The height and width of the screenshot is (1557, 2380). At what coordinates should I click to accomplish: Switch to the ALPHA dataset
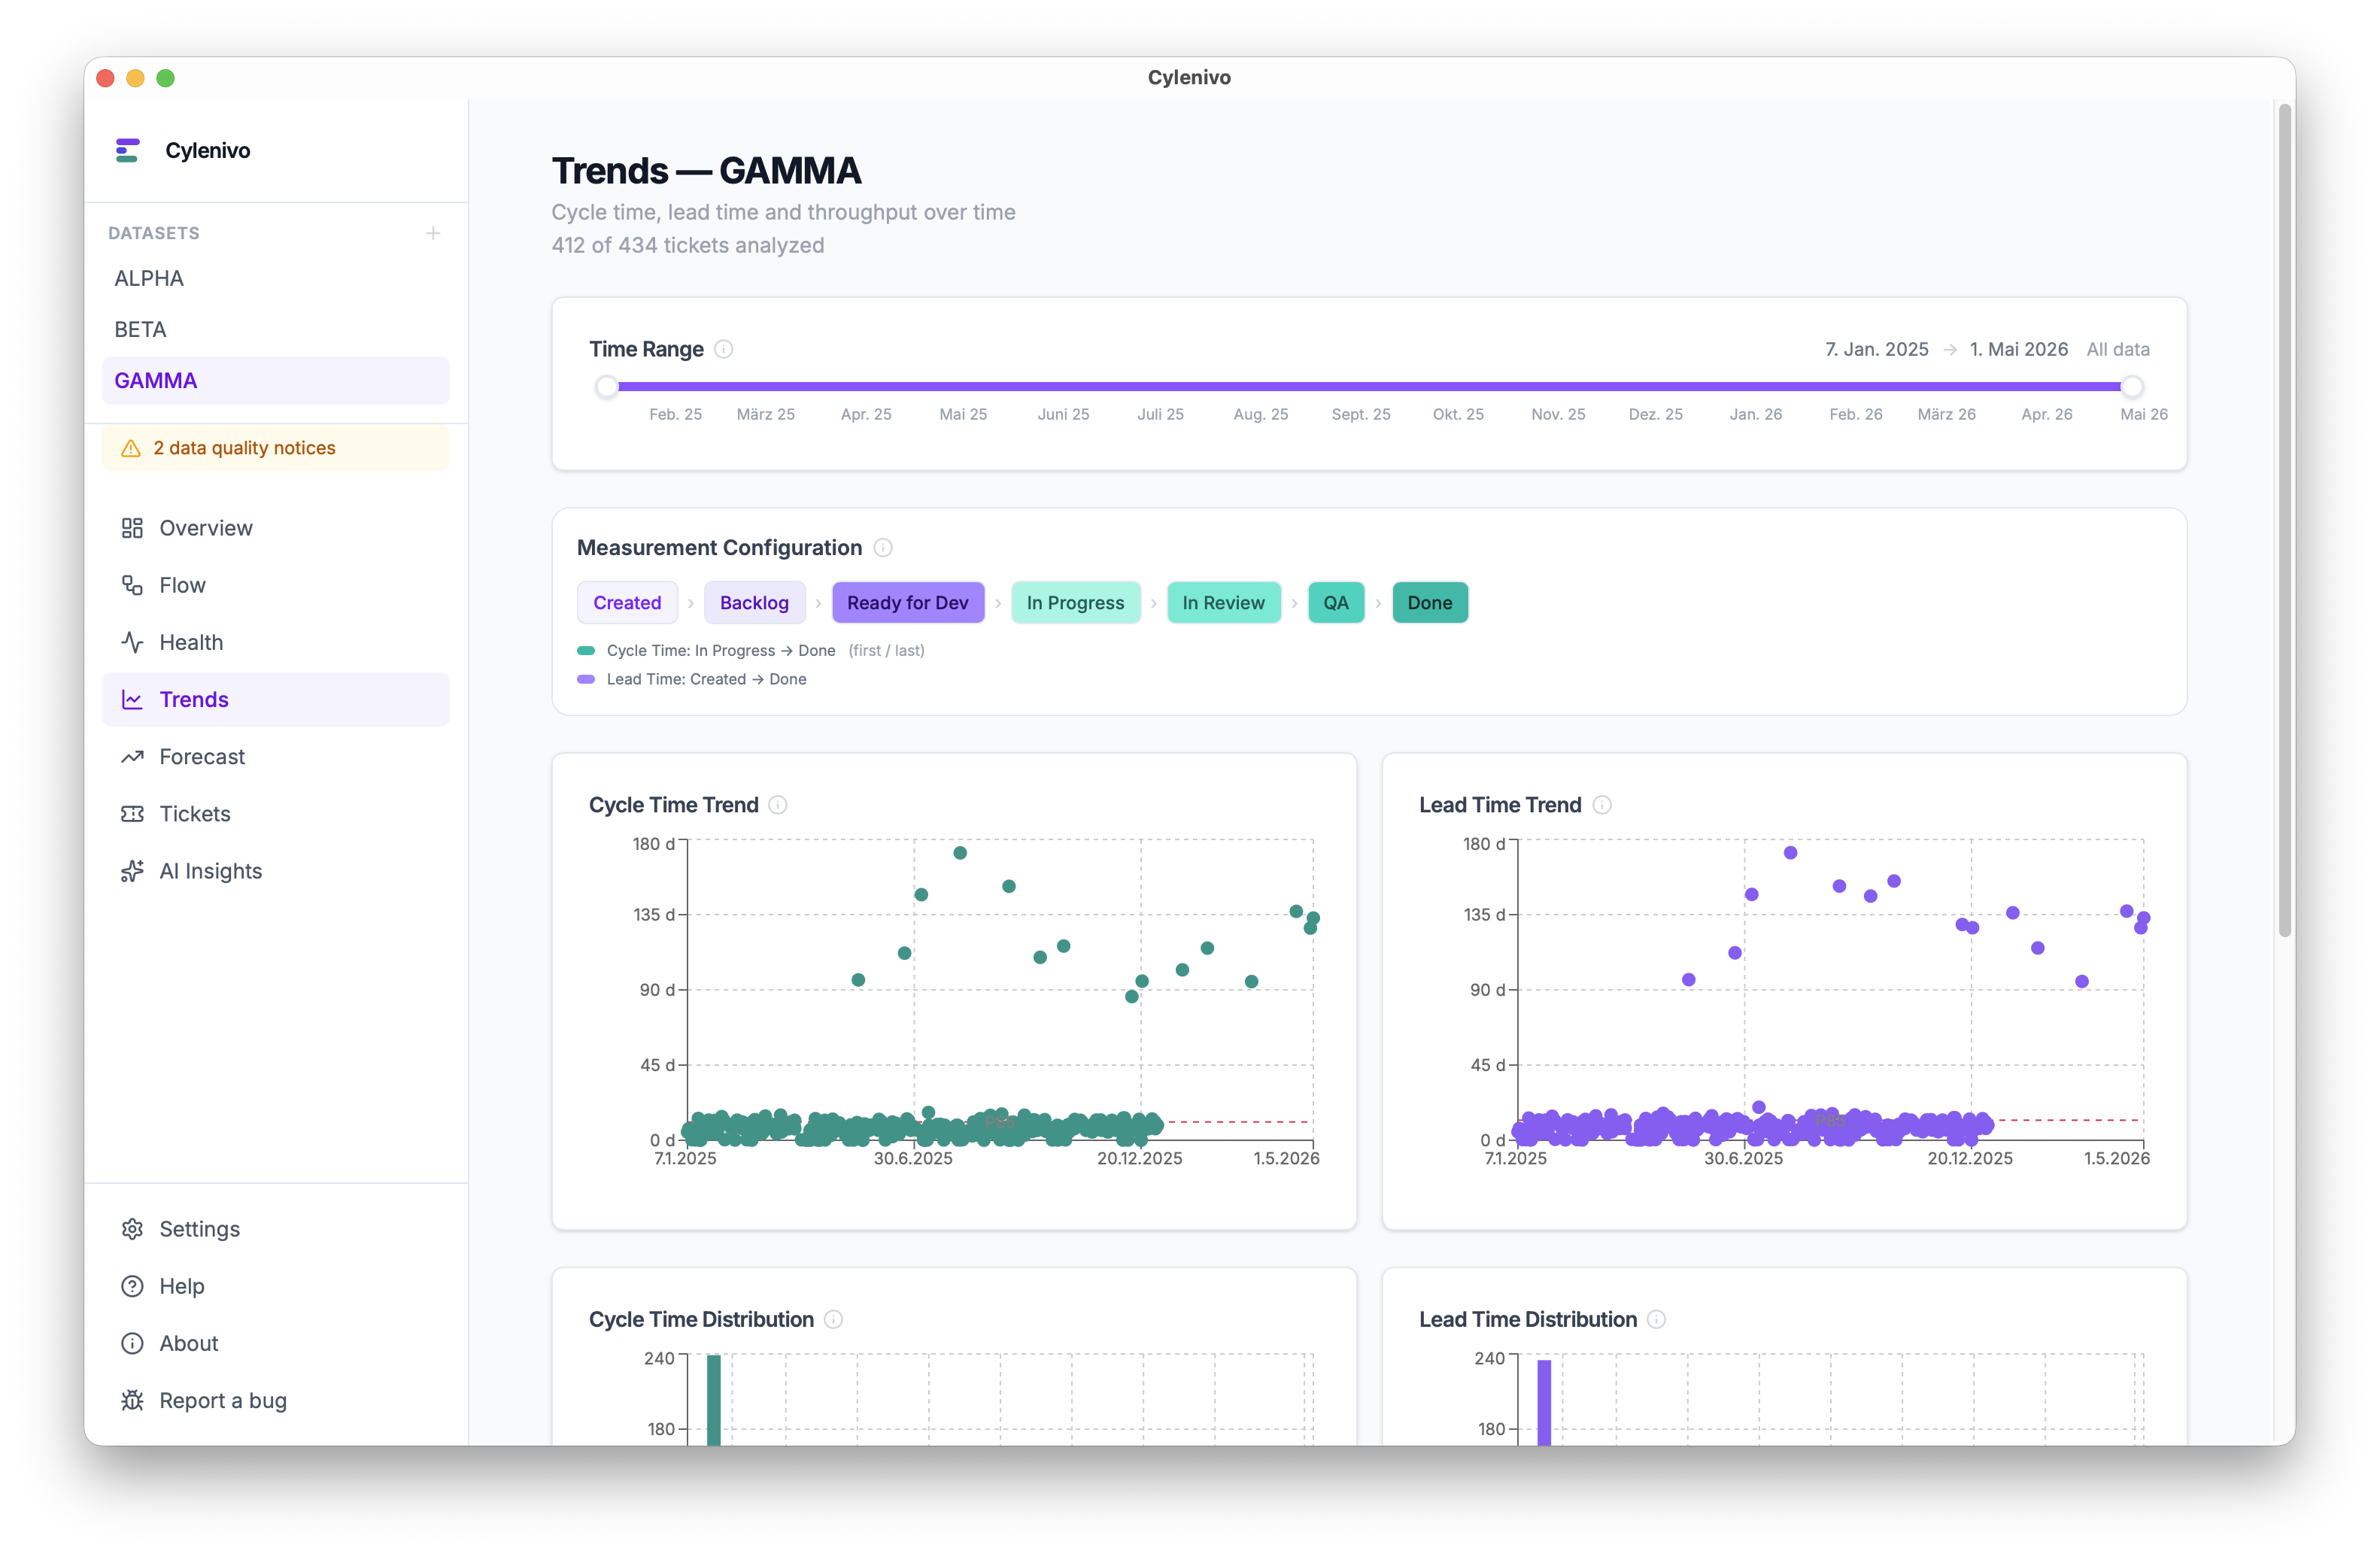[149, 279]
